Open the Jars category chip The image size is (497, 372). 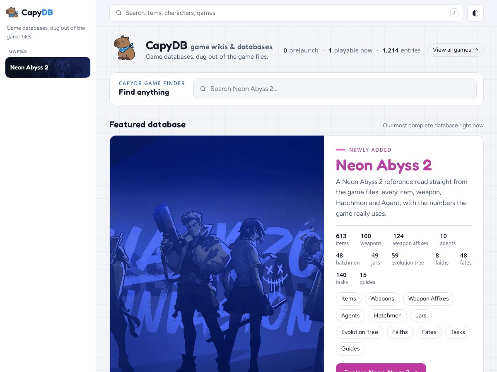pos(421,316)
